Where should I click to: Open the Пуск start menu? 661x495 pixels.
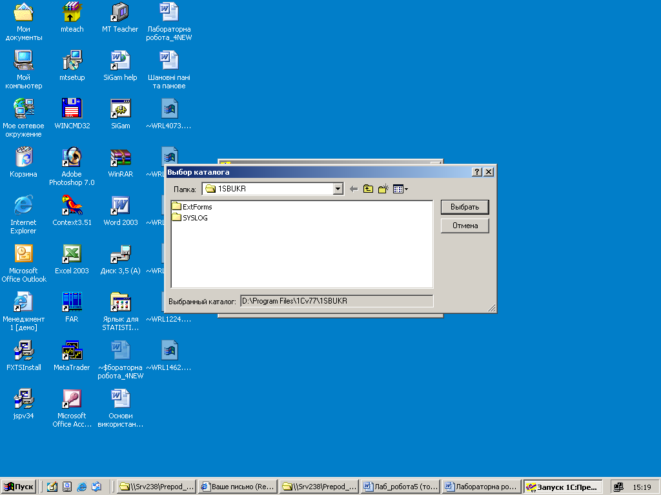click(19, 487)
